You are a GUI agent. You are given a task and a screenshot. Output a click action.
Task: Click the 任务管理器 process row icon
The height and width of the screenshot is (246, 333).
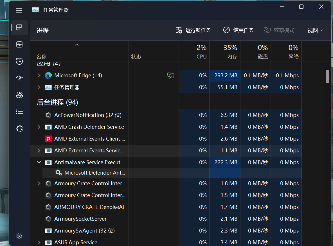(x=48, y=87)
